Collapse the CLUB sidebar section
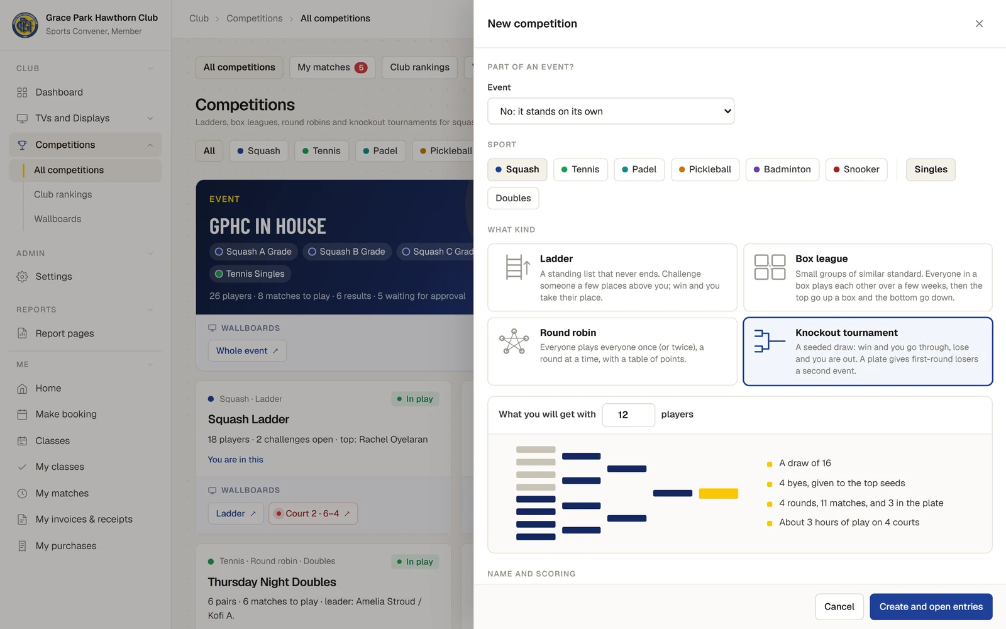The width and height of the screenshot is (1006, 629). 150,69
